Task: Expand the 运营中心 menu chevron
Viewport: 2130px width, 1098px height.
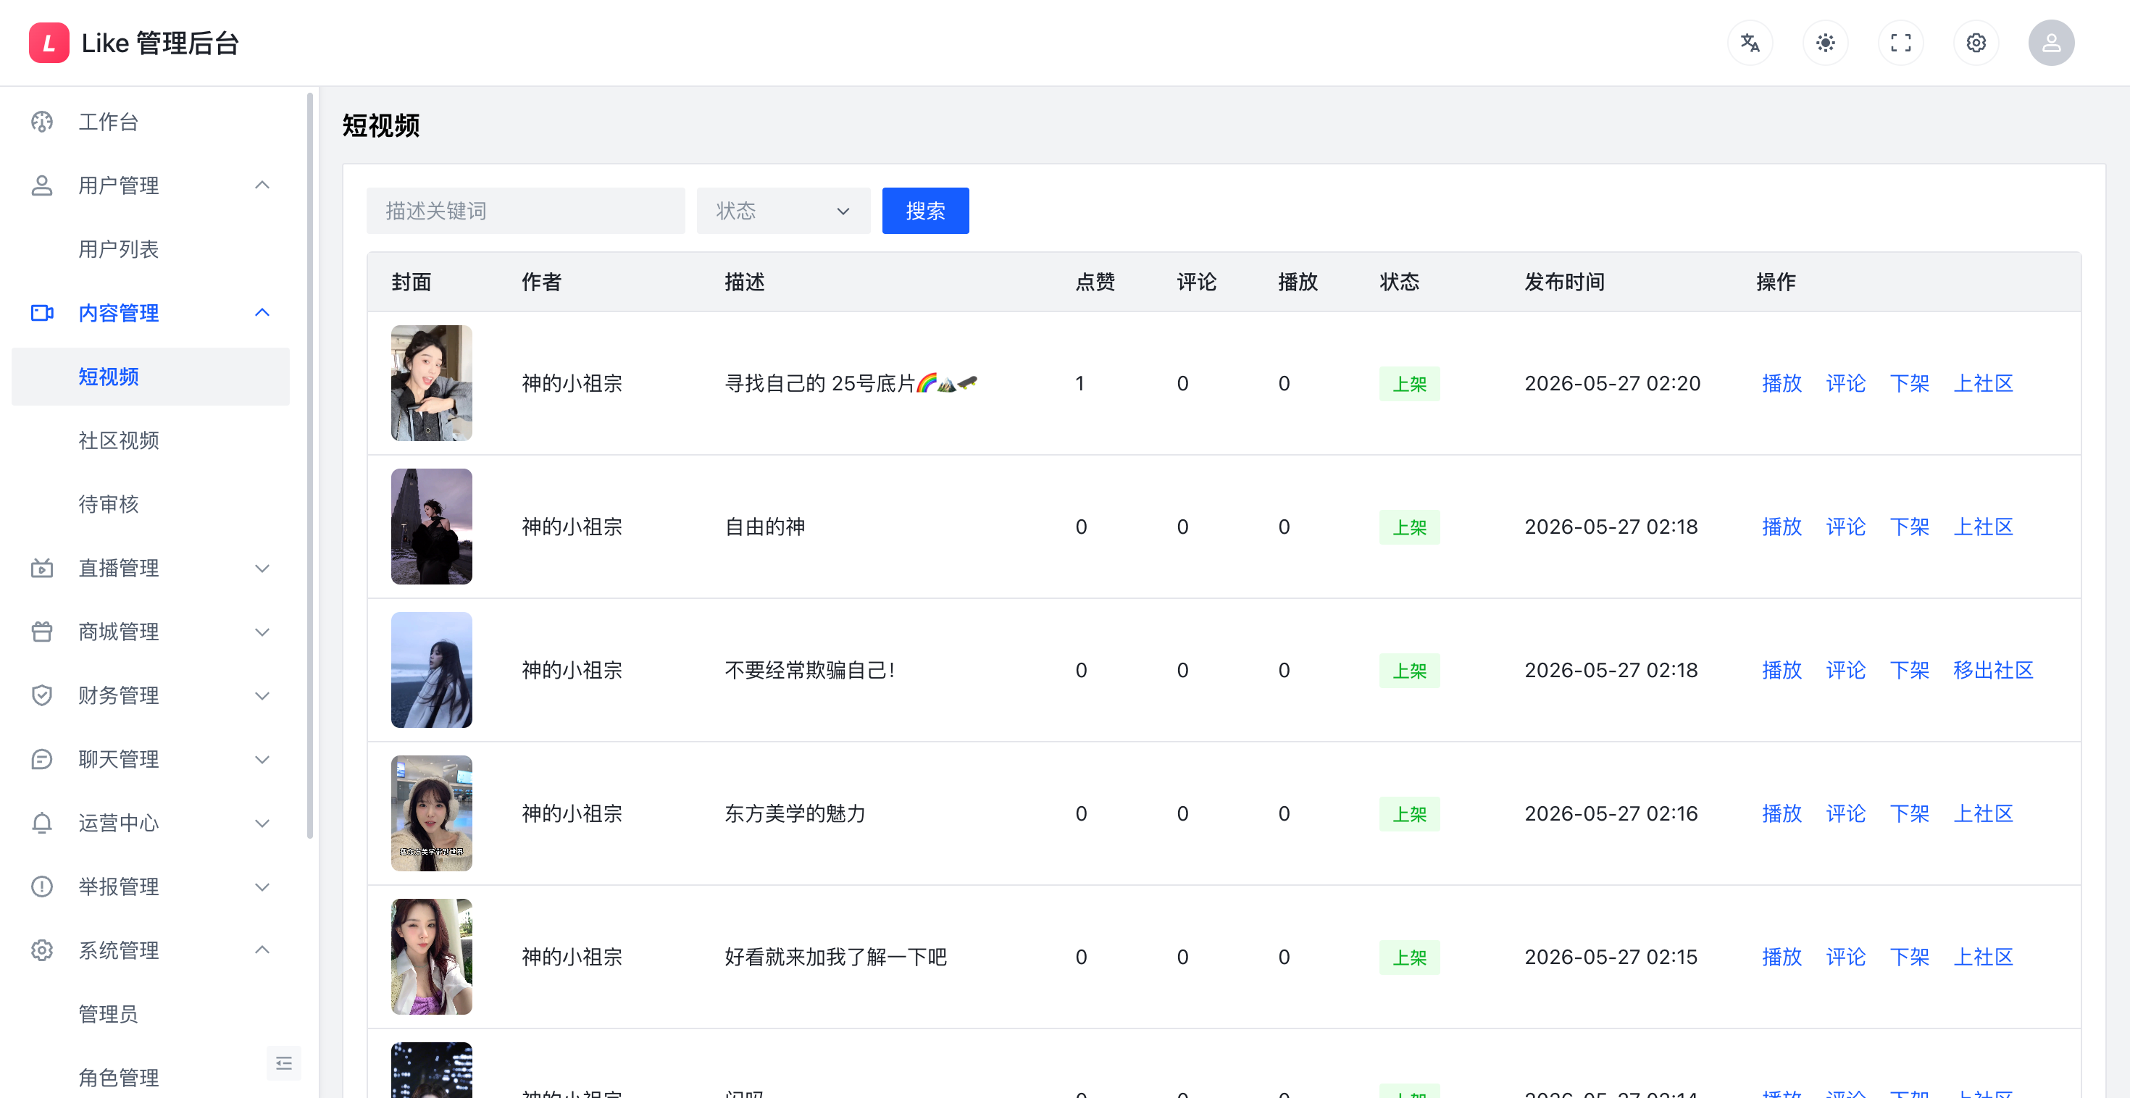Action: (262, 823)
